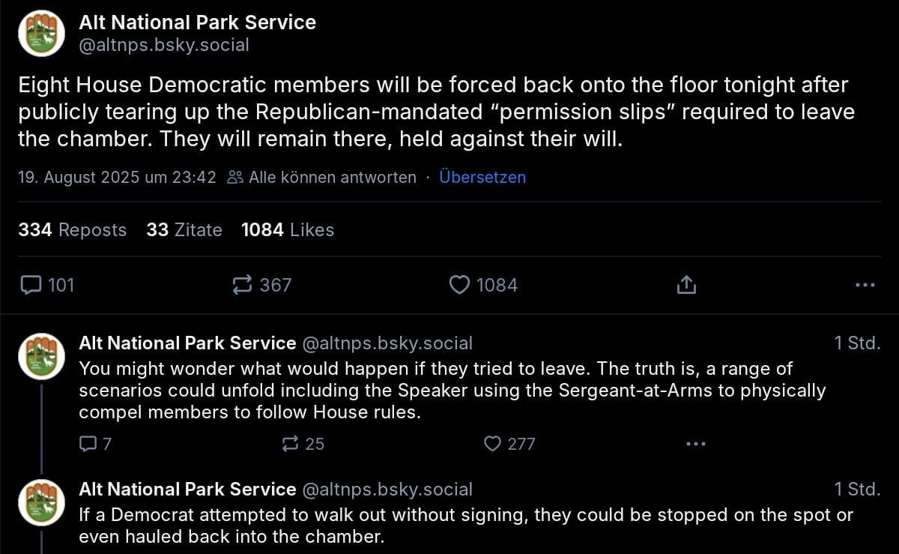Repost the main post using the repost icon
899x554 pixels.
(x=243, y=285)
